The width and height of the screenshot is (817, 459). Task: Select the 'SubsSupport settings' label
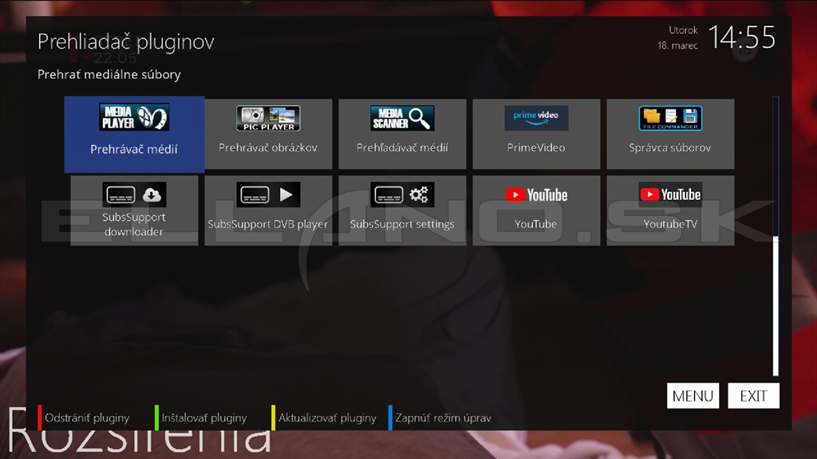pos(402,224)
